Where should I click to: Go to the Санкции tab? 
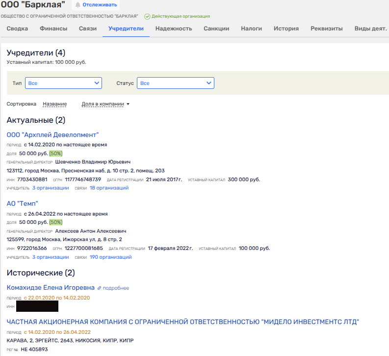(x=216, y=28)
